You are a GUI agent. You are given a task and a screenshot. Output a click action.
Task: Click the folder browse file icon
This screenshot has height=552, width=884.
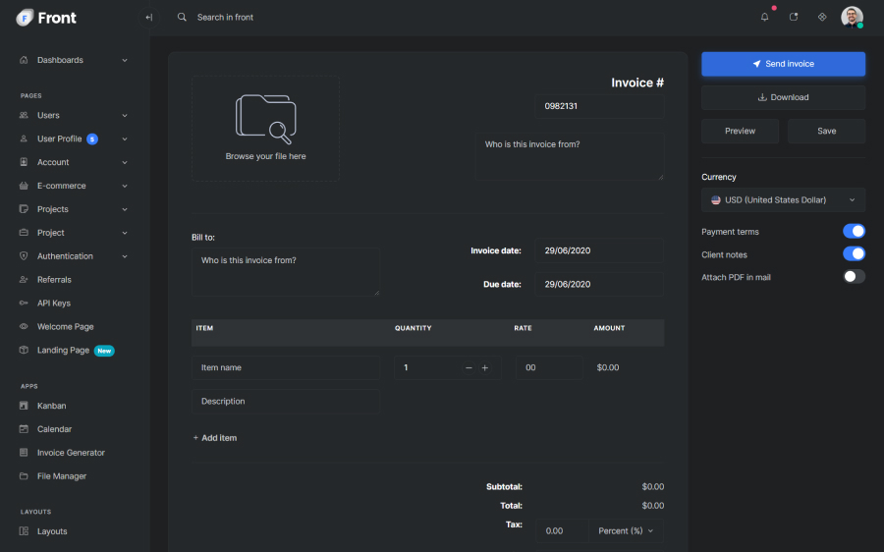[x=265, y=118]
